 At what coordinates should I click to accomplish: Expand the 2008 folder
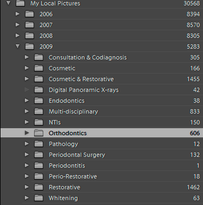[17, 36]
